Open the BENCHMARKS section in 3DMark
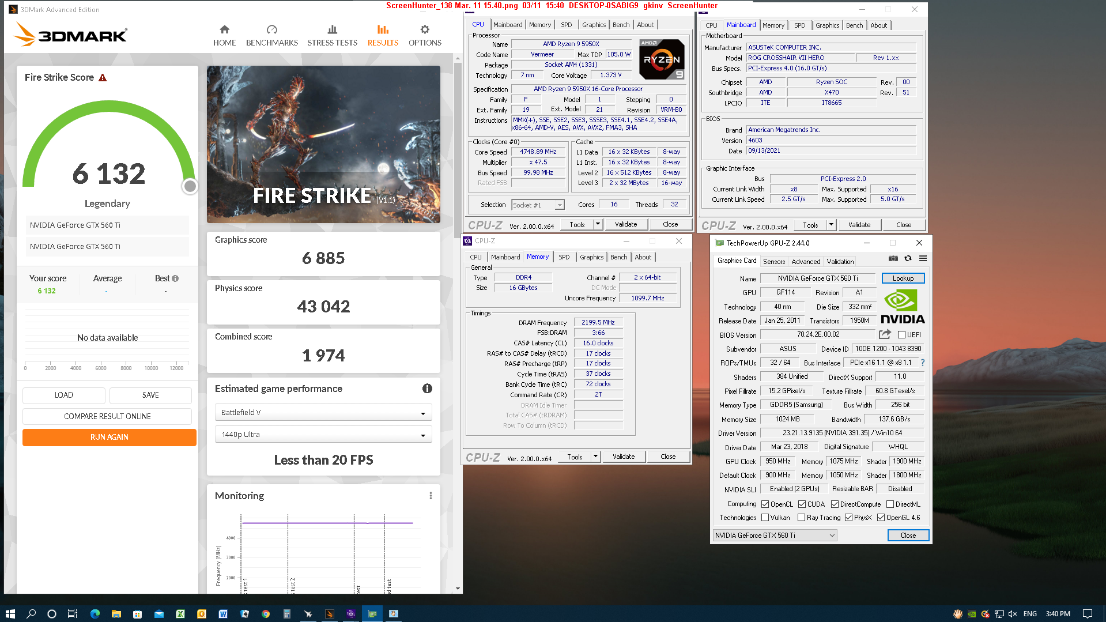 (272, 36)
